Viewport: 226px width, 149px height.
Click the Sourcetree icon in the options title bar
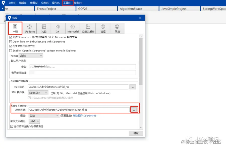point(10,18)
